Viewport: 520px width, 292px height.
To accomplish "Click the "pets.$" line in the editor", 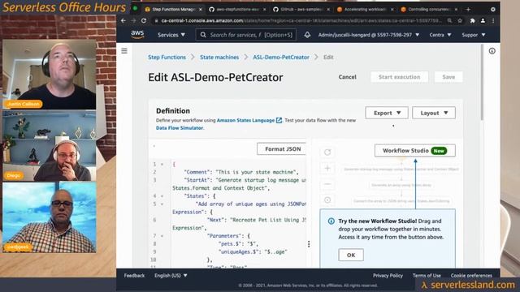I will point(238,244).
